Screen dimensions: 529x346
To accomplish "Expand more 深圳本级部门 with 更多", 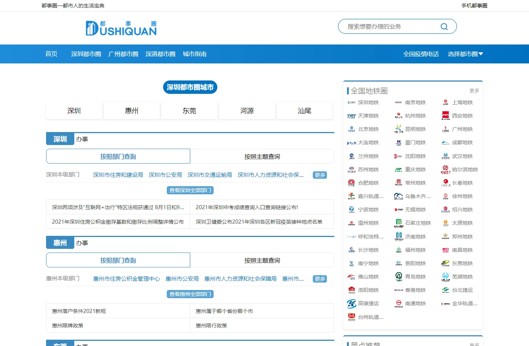I will coord(320,175).
